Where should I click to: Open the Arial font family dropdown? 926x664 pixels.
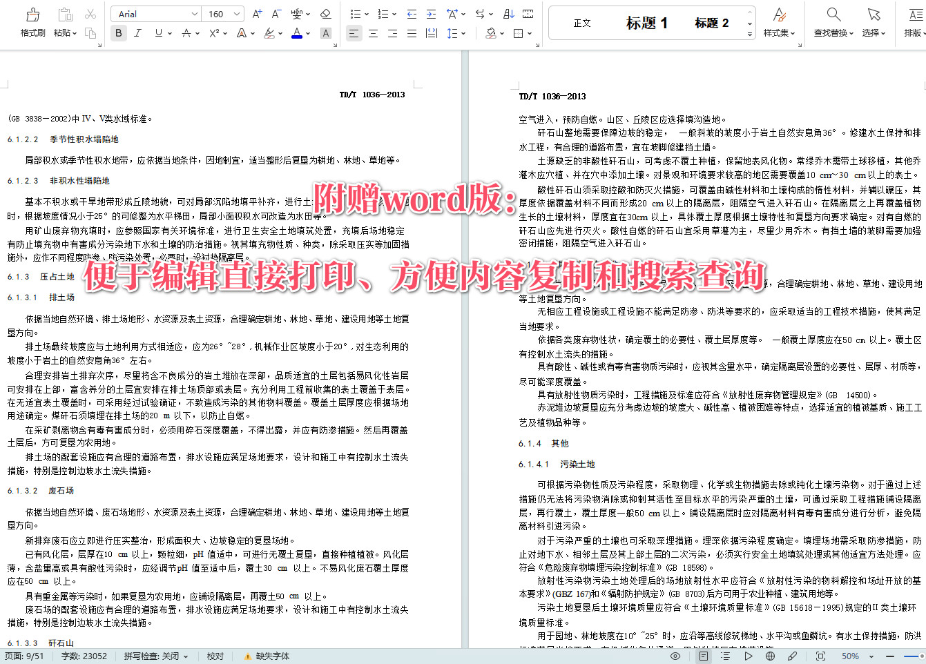coord(194,13)
